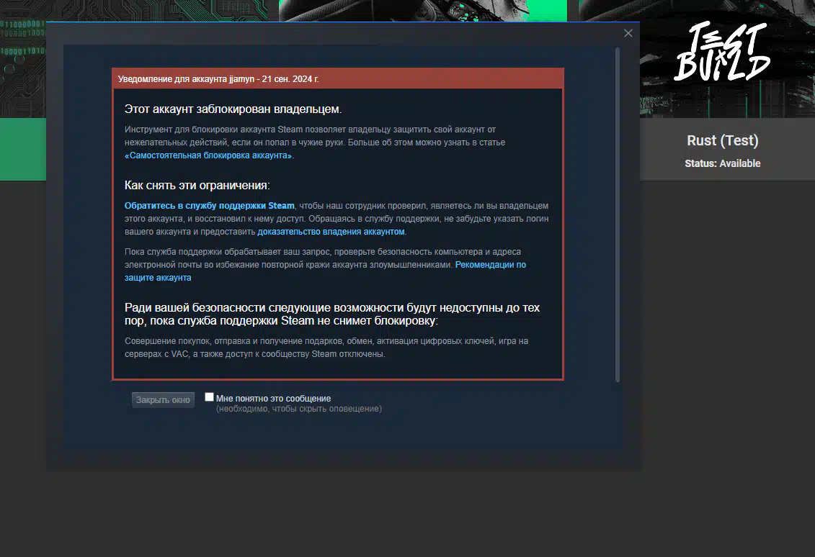Image resolution: width=815 pixels, height=557 pixels.
Task: Close the notification dialog with the X icon
Action: 628,33
